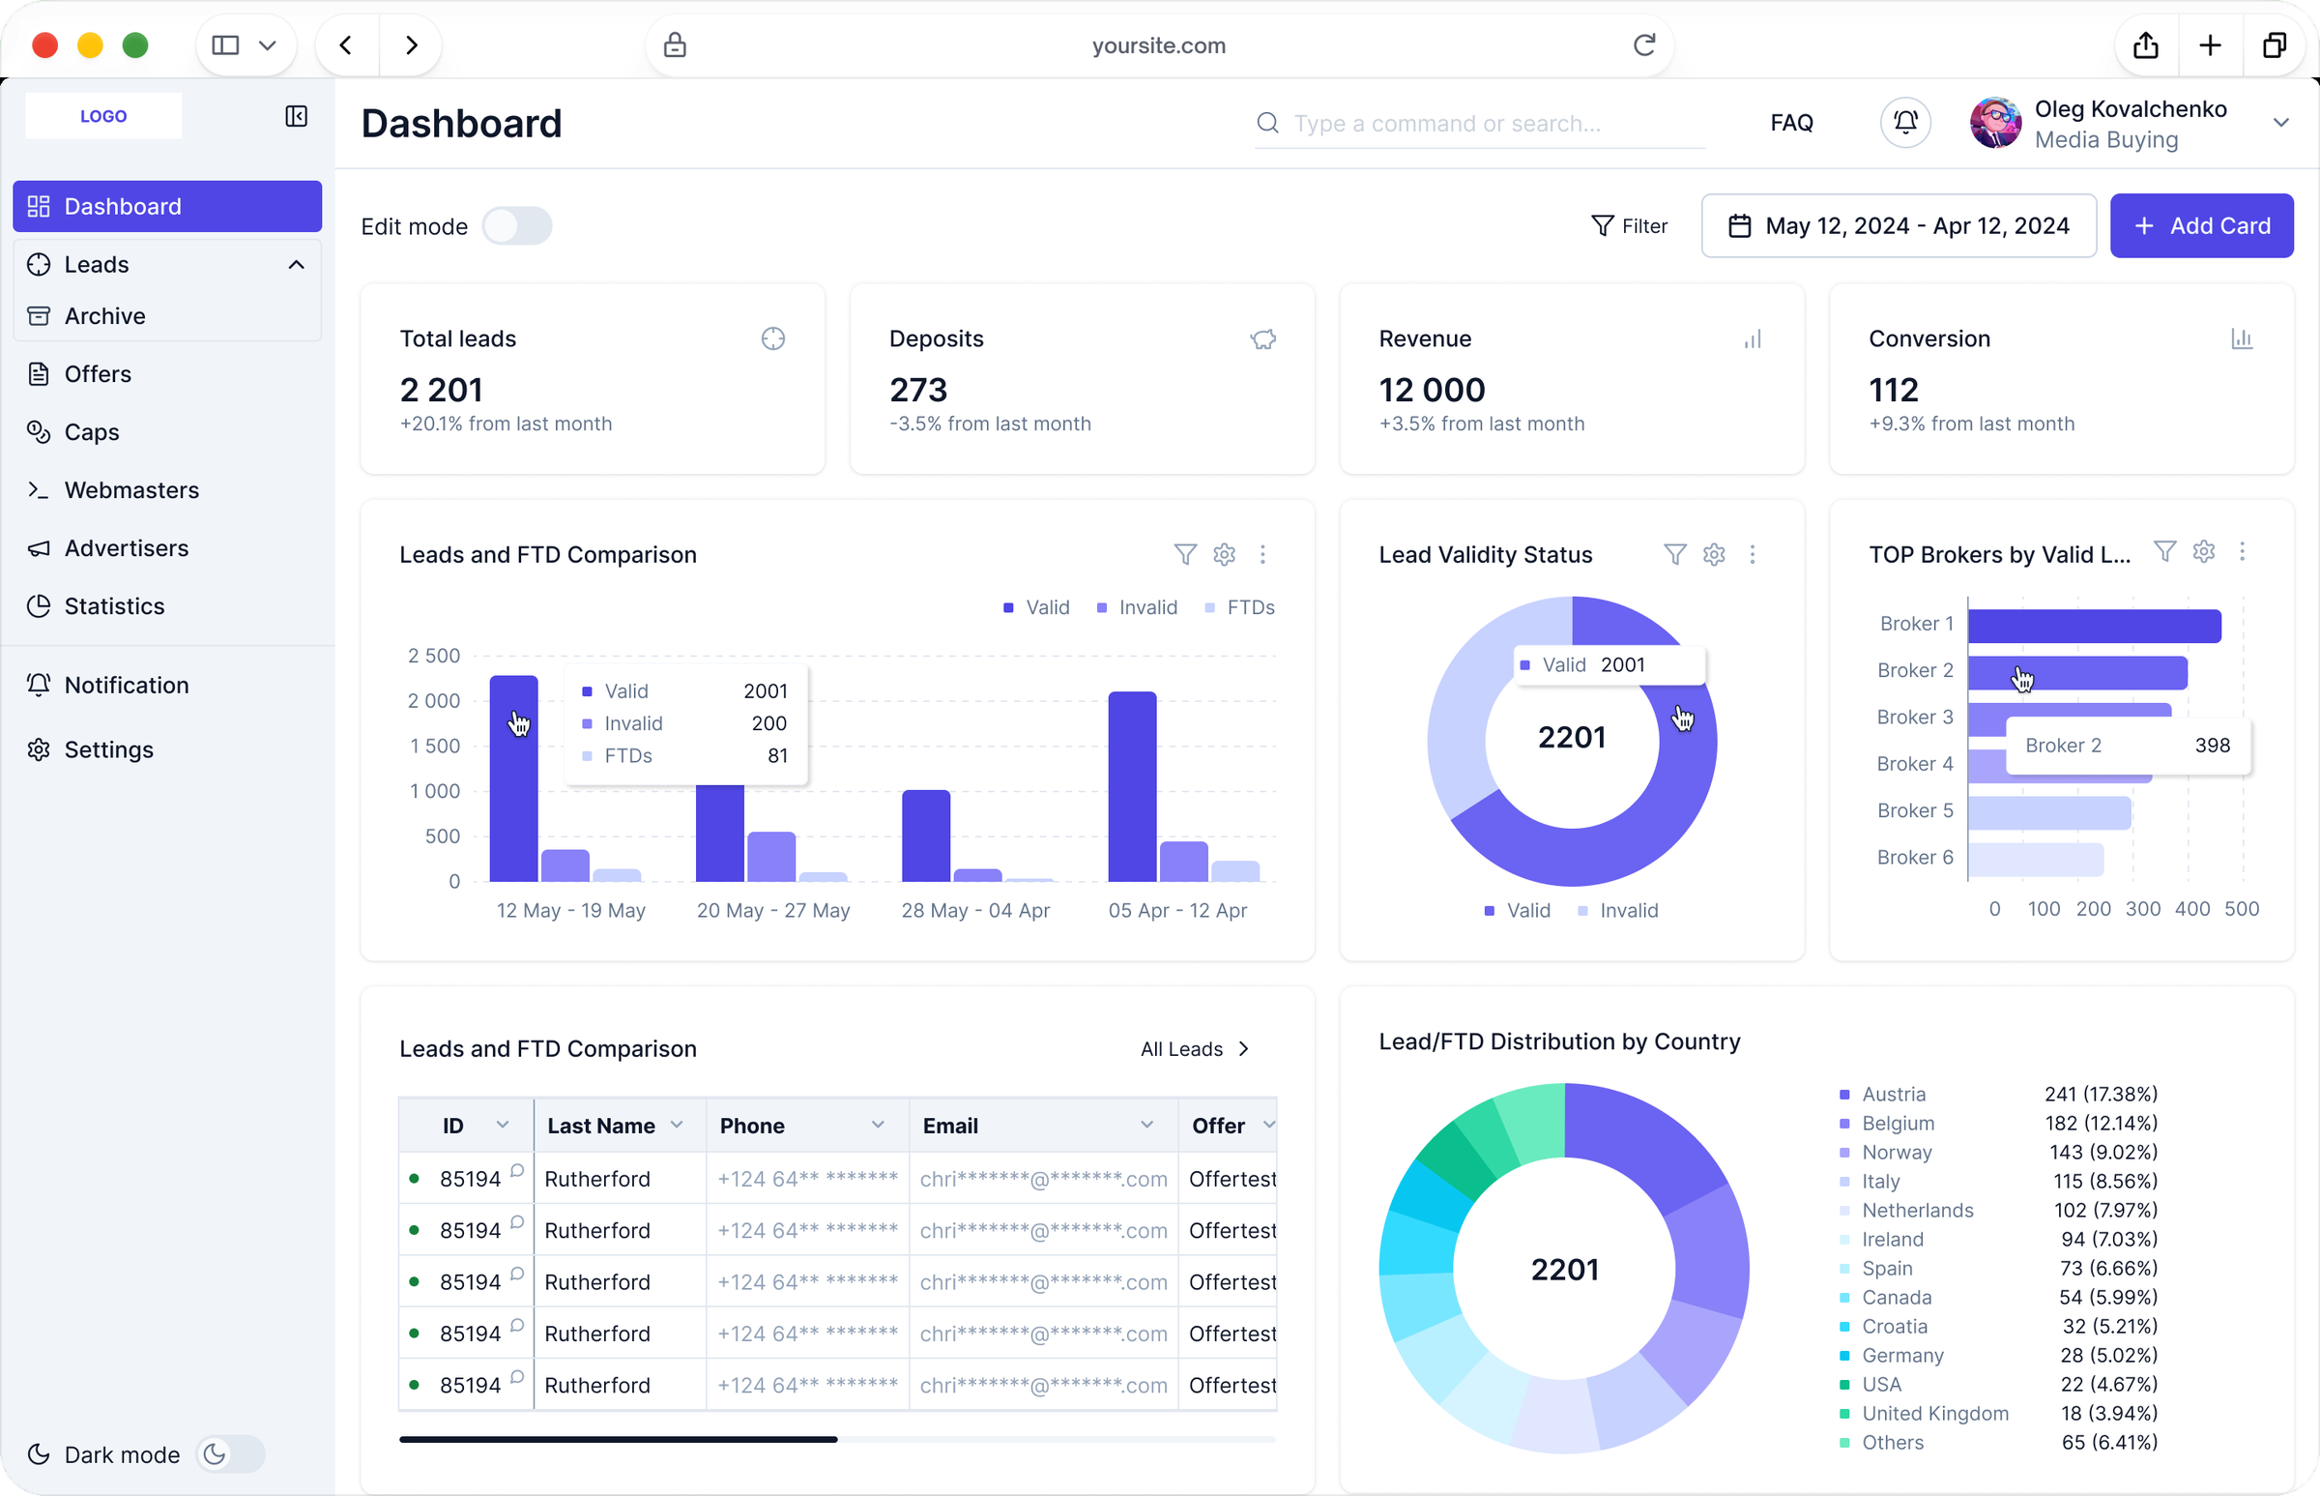Open three-dot menu of Leads and FTD Comparison chart

pos(1262,555)
